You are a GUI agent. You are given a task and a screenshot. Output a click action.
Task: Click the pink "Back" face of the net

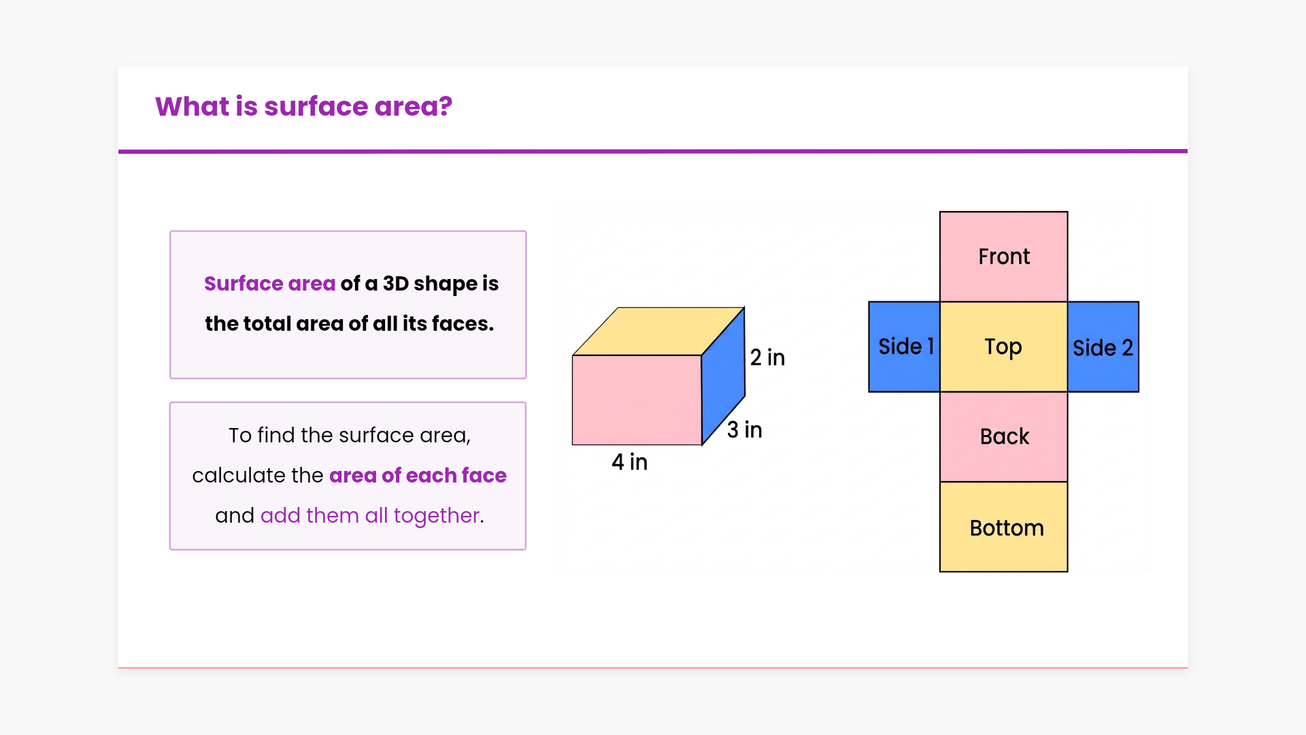tap(1003, 436)
